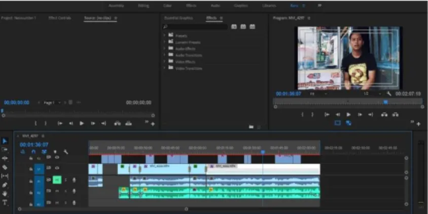This screenshot has height=214, width=428.
Task: Mark Out in the Program monitor
Action: [x=312, y=115]
